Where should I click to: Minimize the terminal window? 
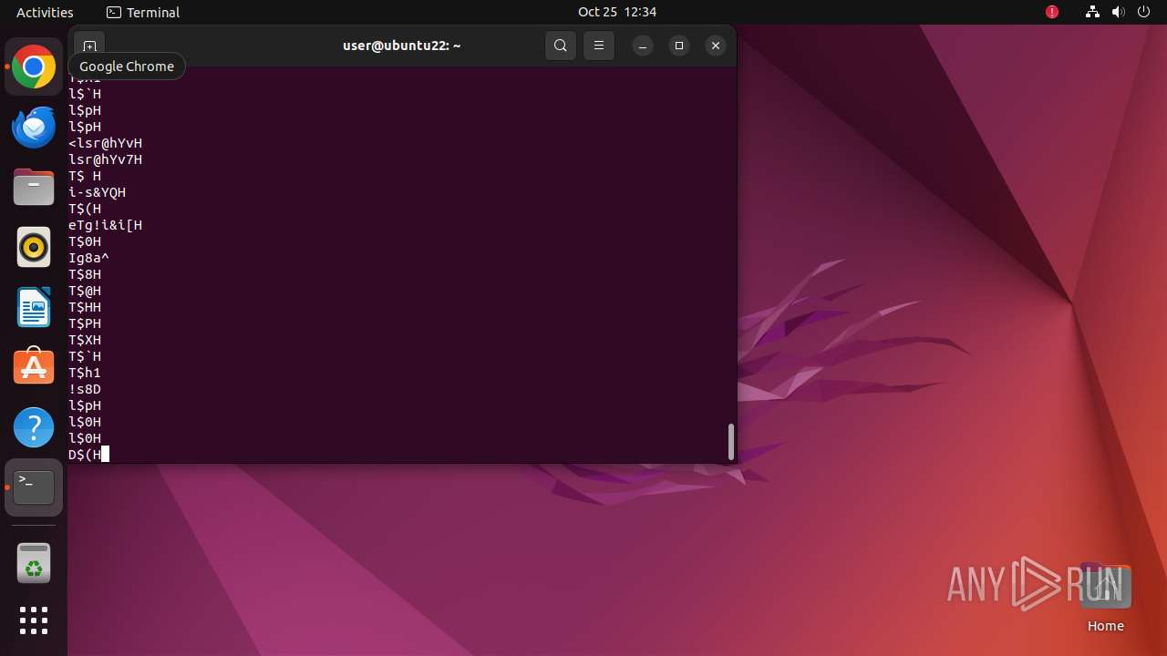(x=643, y=46)
